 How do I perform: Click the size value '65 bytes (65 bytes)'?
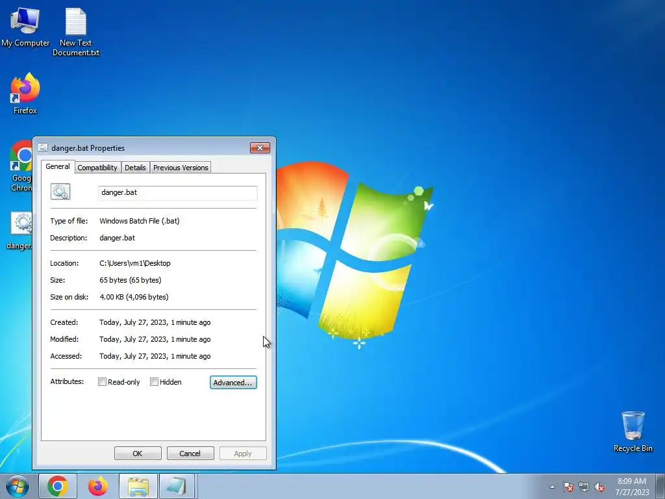point(130,280)
